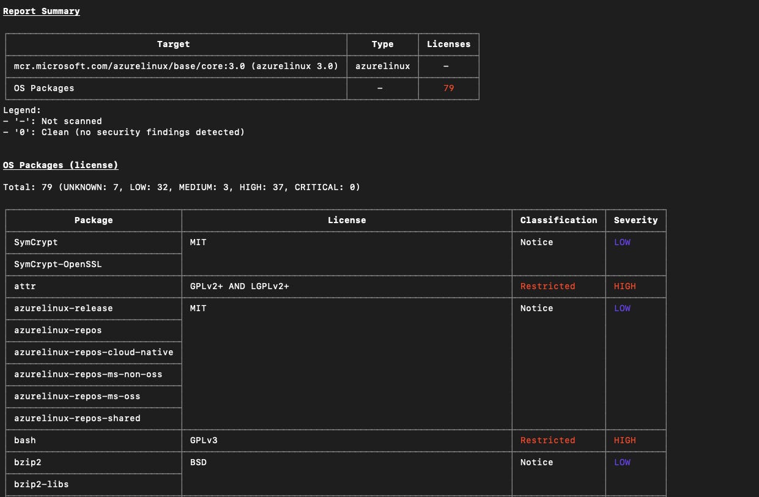Screen dimensions: 759x497
Task: Click the Total: 79 severity summary line
Action: tap(182, 187)
